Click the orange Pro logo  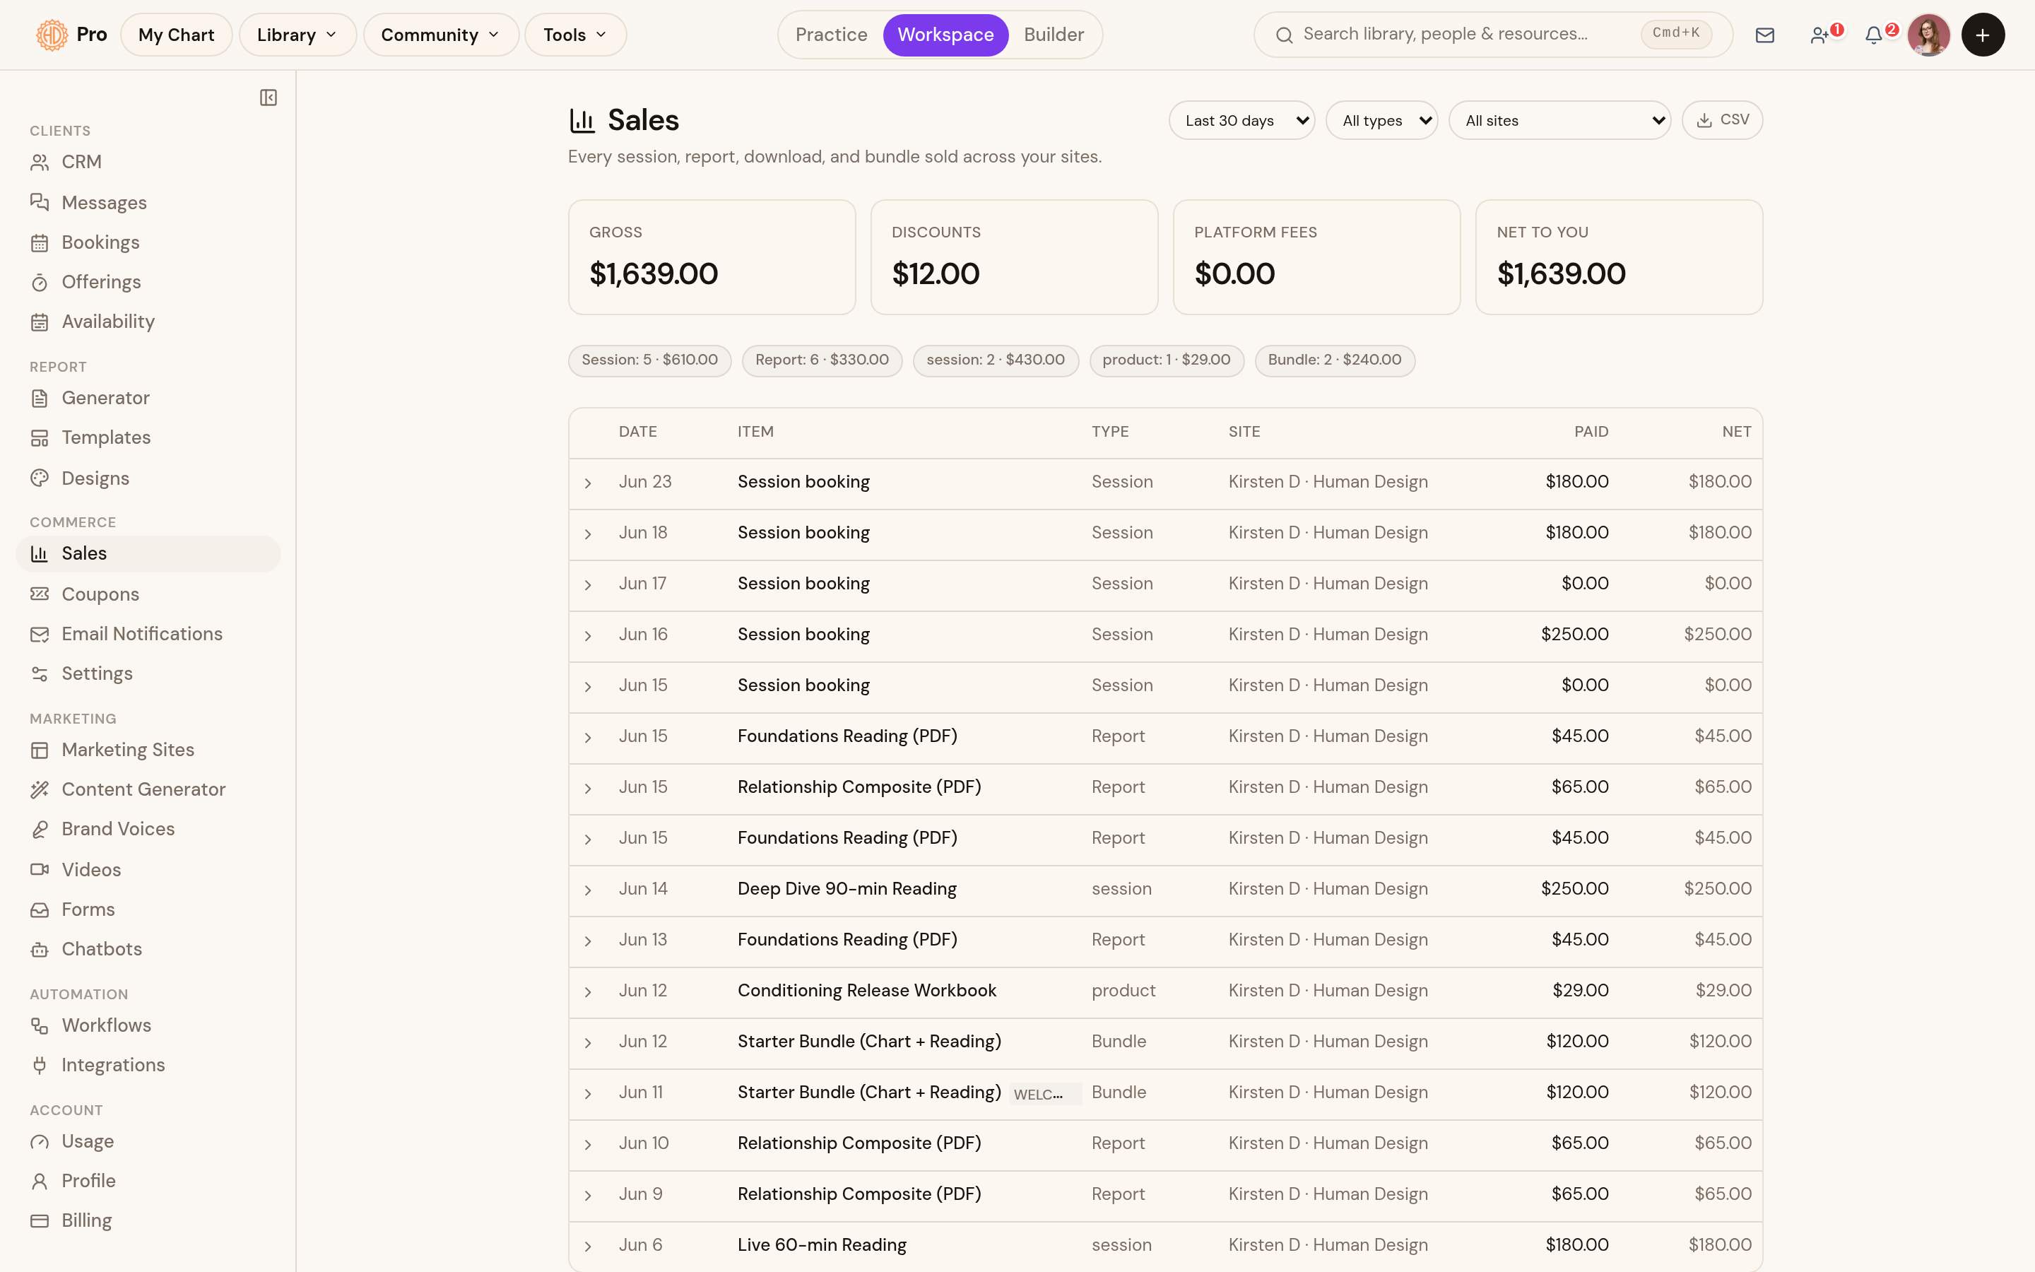pyautogui.click(x=52, y=35)
